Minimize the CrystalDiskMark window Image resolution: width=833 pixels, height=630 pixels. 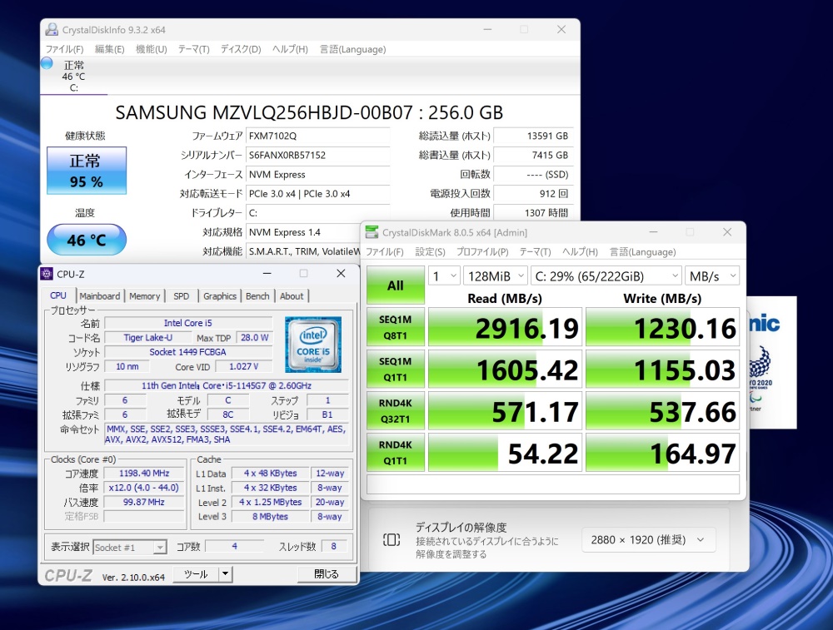(x=653, y=232)
